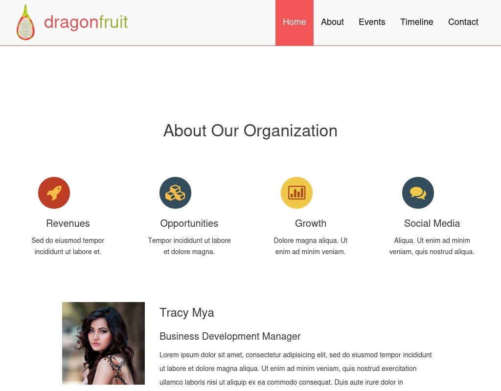This screenshot has width=501, height=391.
Task: Click the Growth heading
Action: tap(311, 223)
